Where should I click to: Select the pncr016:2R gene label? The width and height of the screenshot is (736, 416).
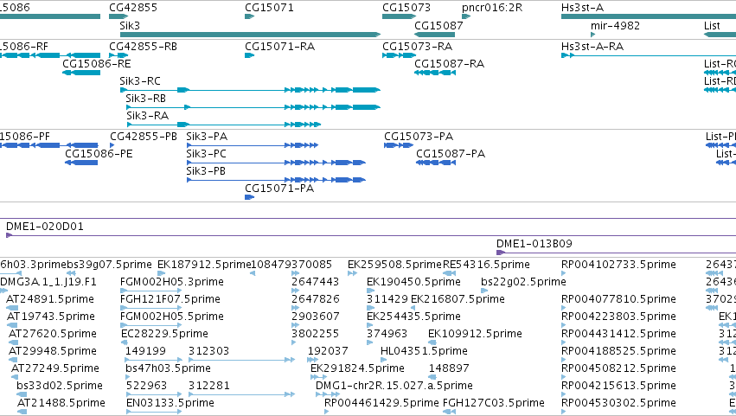click(492, 8)
